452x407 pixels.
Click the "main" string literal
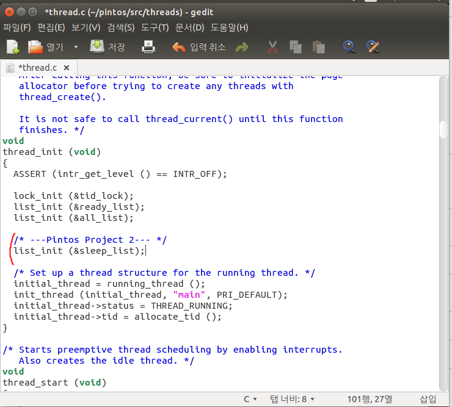pos(189,295)
